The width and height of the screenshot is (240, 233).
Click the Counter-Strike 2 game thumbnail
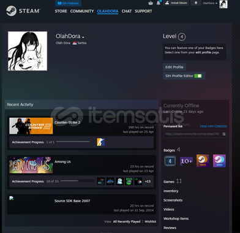[31, 126]
